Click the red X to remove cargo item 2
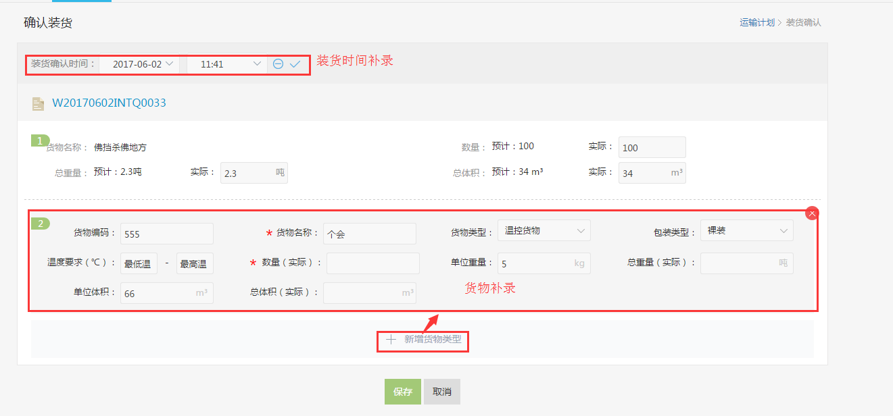The image size is (893, 416). coord(813,213)
